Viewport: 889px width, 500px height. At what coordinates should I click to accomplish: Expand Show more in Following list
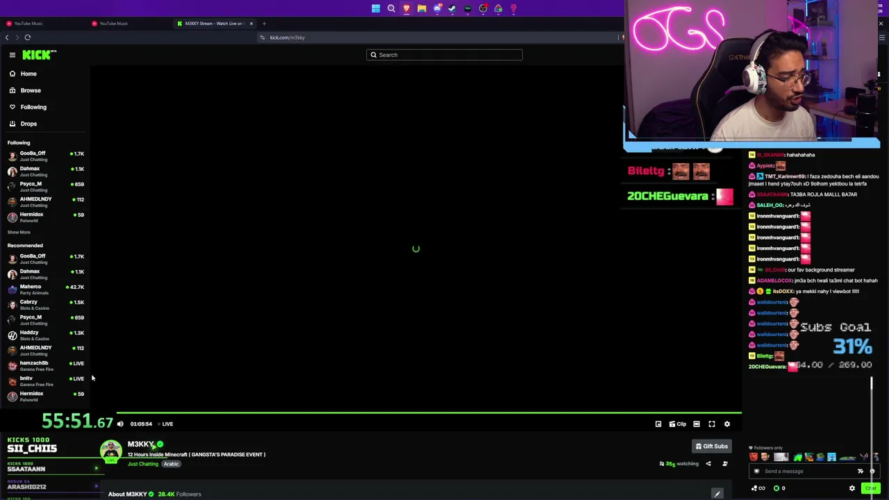tap(19, 232)
